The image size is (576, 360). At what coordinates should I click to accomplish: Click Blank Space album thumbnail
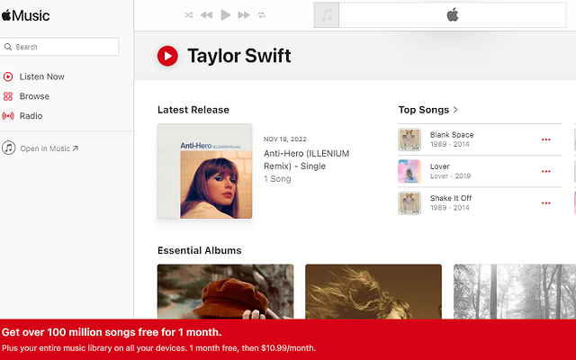pos(409,139)
